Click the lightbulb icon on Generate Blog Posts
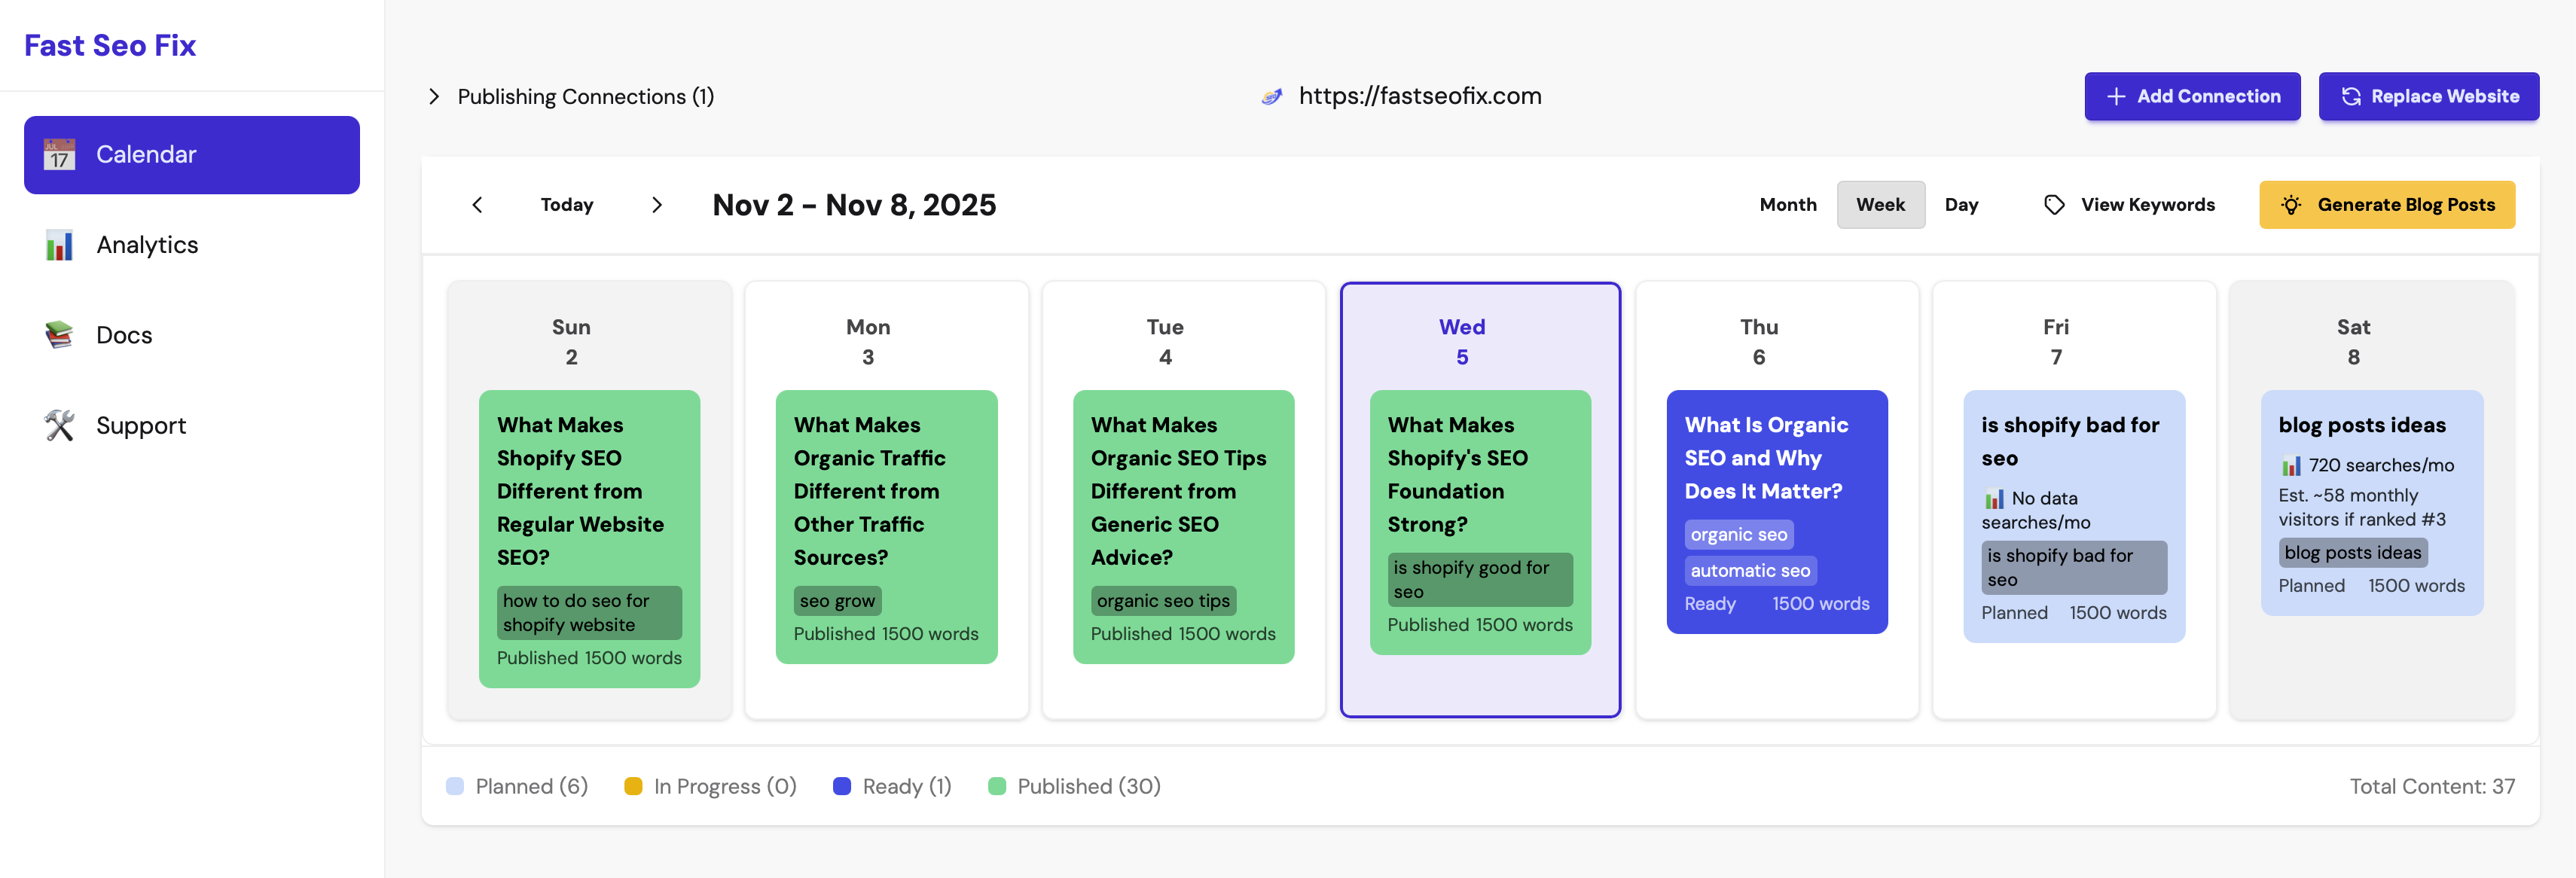The height and width of the screenshot is (878, 2576). click(x=2290, y=205)
